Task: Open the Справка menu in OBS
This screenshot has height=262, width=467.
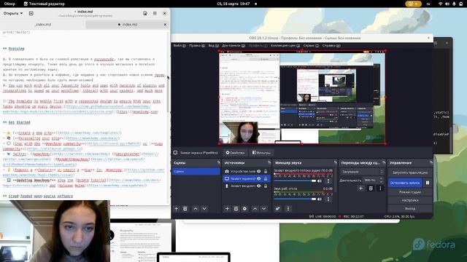Action: (x=331, y=45)
